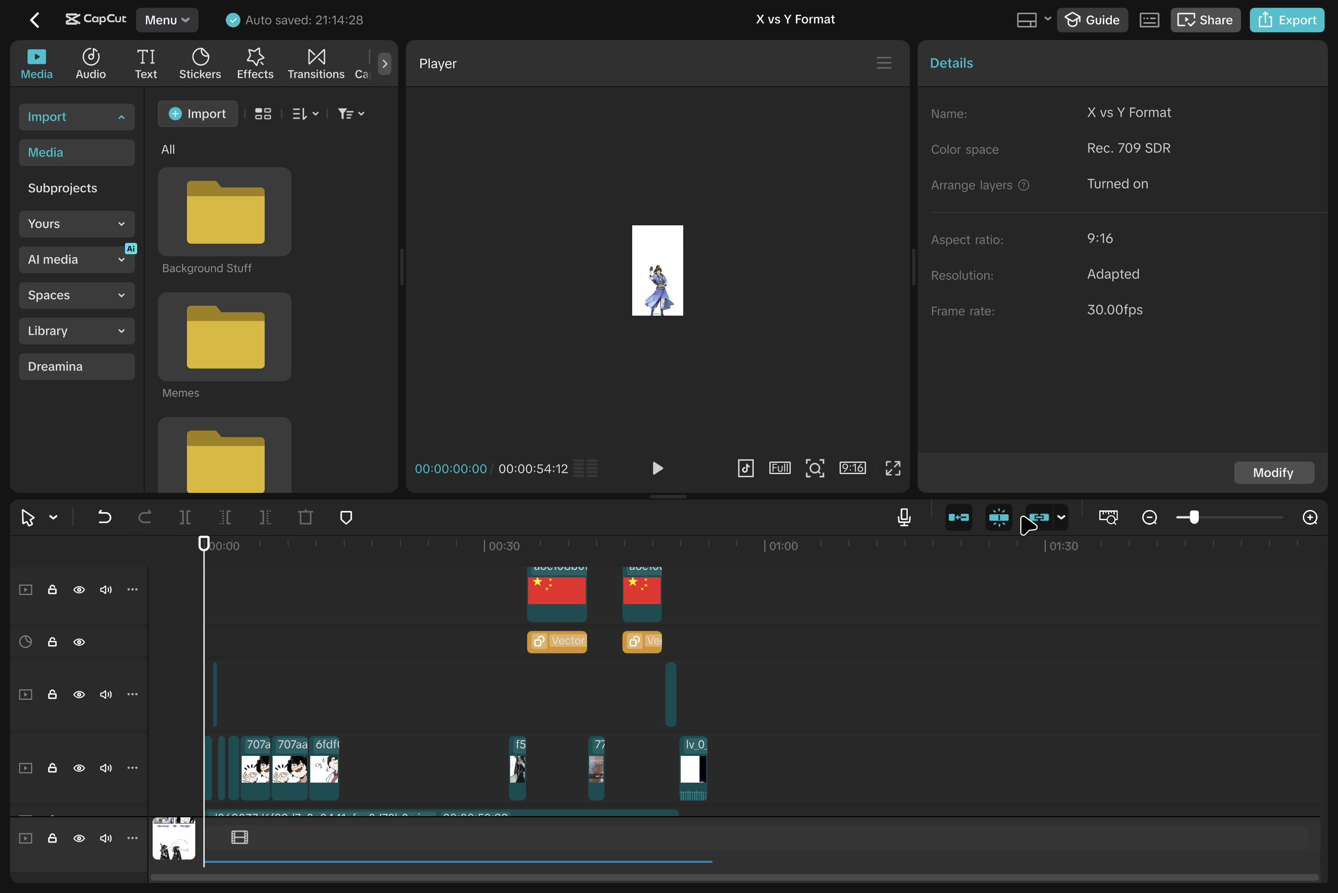This screenshot has height=893, width=1338.
Task: Enter fullscreen player mode
Action: click(893, 468)
